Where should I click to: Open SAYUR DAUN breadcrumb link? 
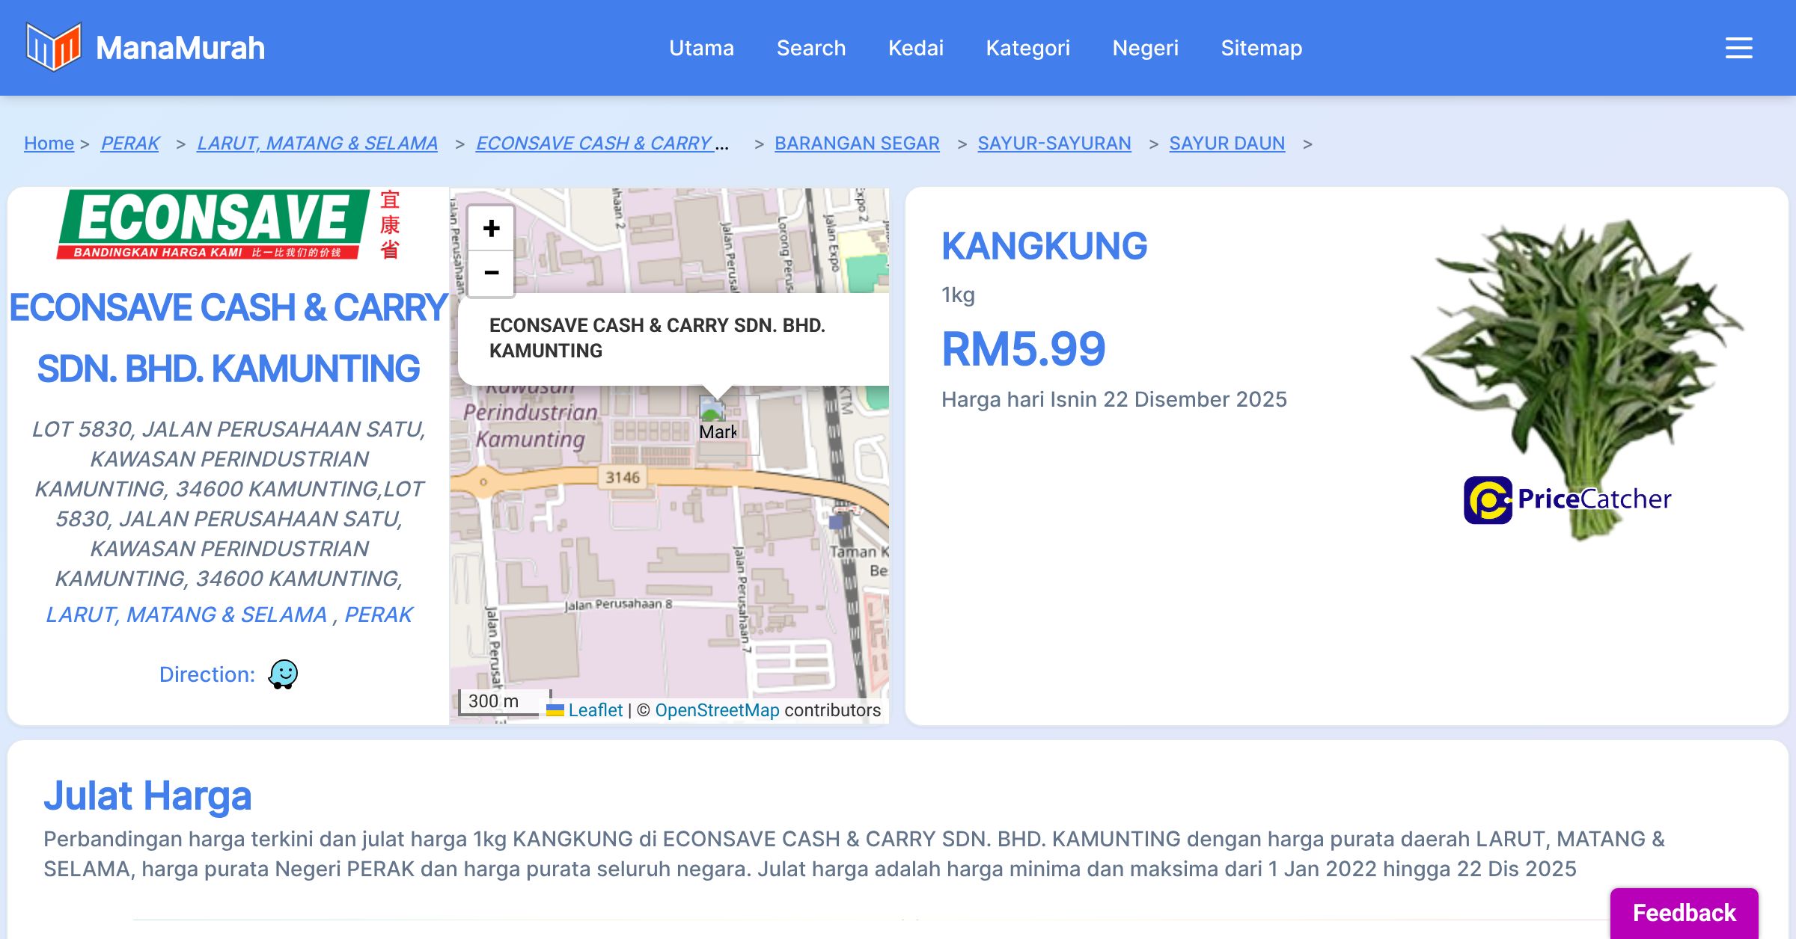1227,143
